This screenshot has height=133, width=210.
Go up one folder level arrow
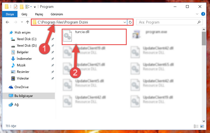pos(28,22)
